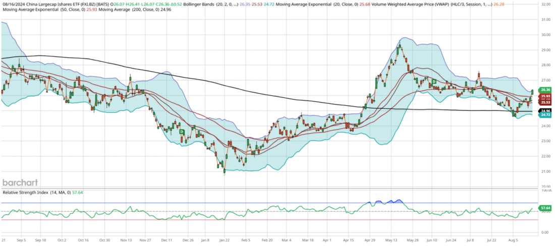The image size is (555, 248).
Task: Click the green D dividend marker near June 10
Action: pyautogui.click(x=433, y=82)
